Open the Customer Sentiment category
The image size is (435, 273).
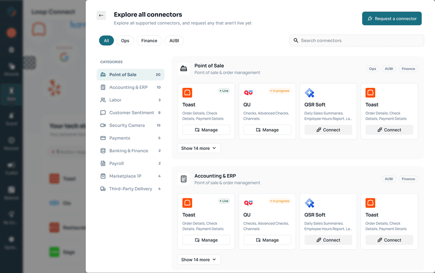click(130, 113)
